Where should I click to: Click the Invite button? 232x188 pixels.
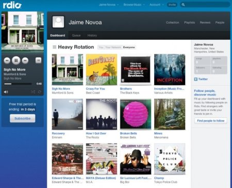point(172,5)
